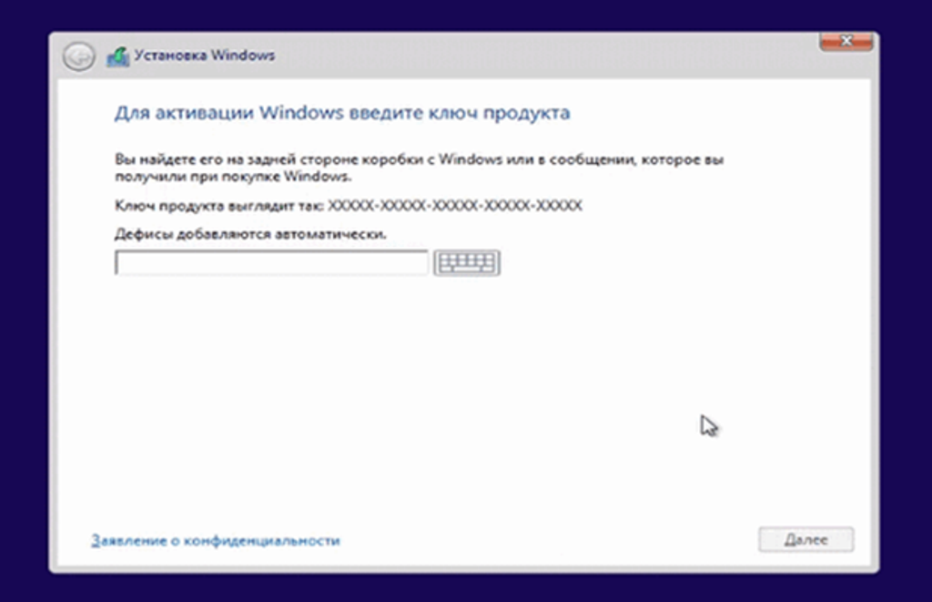This screenshot has width=932, height=602.
Task: Focus the product key input field
Action: [270, 263]
